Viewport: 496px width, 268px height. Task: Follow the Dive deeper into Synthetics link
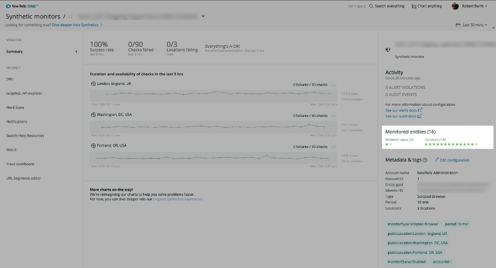click(x=75, y=25)
